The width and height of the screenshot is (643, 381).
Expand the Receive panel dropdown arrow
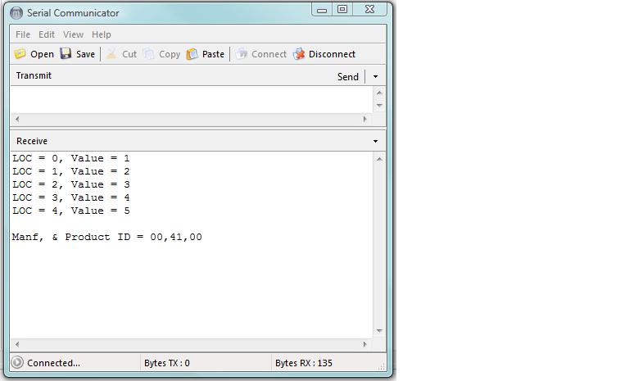[375, 141]
